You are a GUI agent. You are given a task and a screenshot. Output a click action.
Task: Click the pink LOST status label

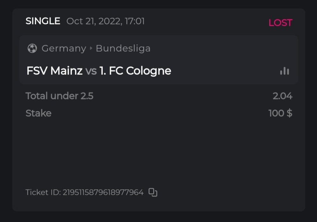pos(280,23)
